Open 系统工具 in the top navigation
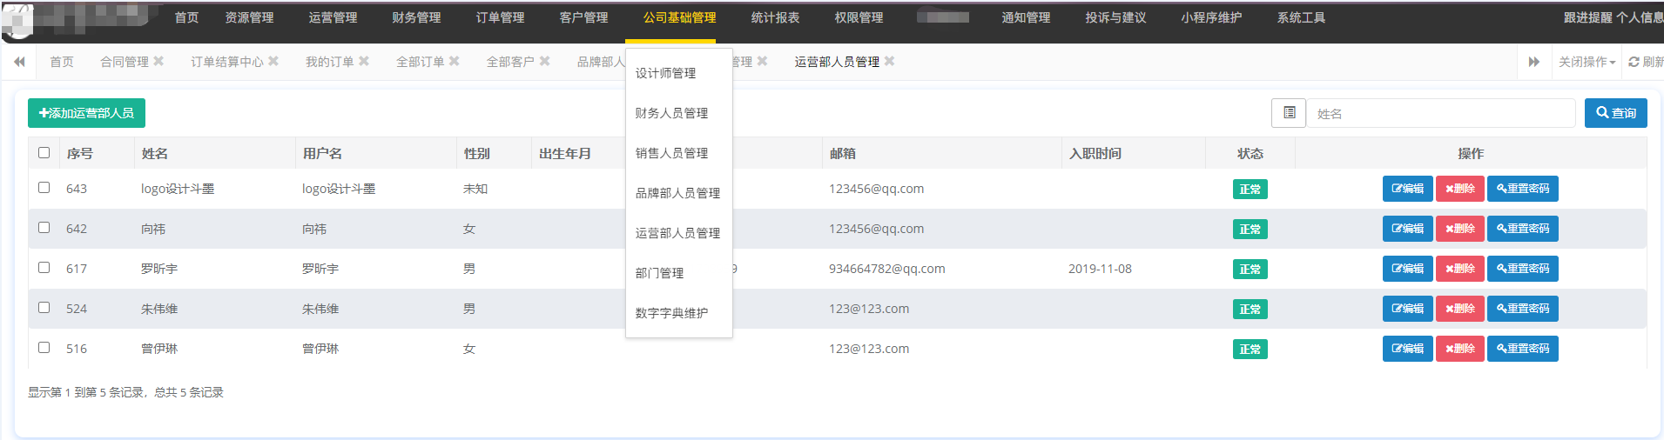1664x440 pixels. click(1301, 17)
